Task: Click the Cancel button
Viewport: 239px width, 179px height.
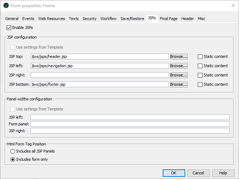Action: point(199,173)
